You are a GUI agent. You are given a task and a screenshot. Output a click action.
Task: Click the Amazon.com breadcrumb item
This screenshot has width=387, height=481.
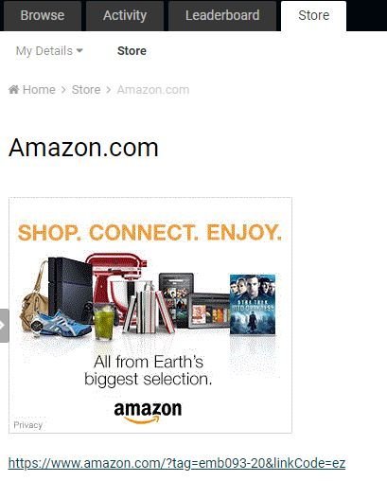coord(153,90)
